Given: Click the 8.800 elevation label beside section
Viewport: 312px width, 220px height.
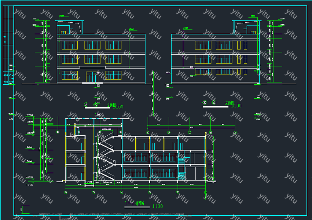Looking at the screenshot, I should pos(29,147).
